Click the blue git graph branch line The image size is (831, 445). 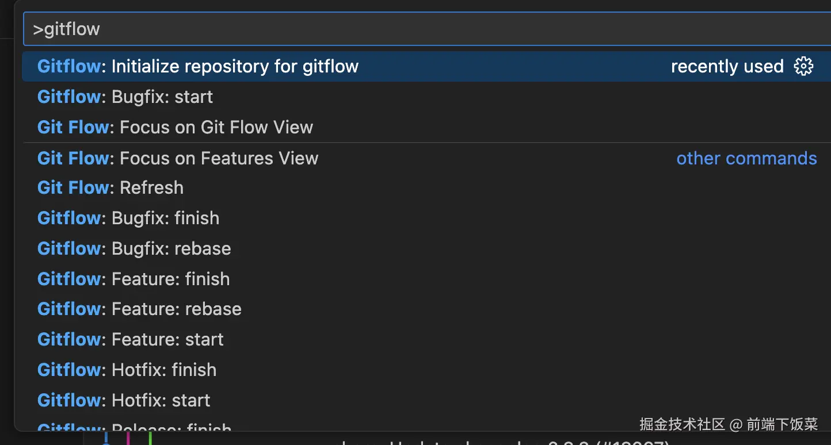point(106,438)
